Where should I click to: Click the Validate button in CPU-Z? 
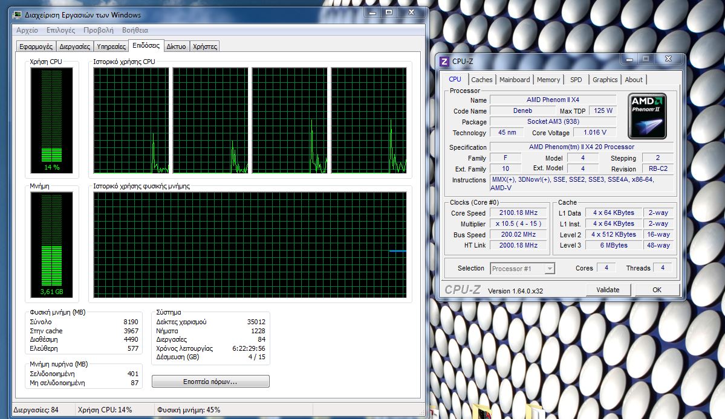[x=608, y=290]
